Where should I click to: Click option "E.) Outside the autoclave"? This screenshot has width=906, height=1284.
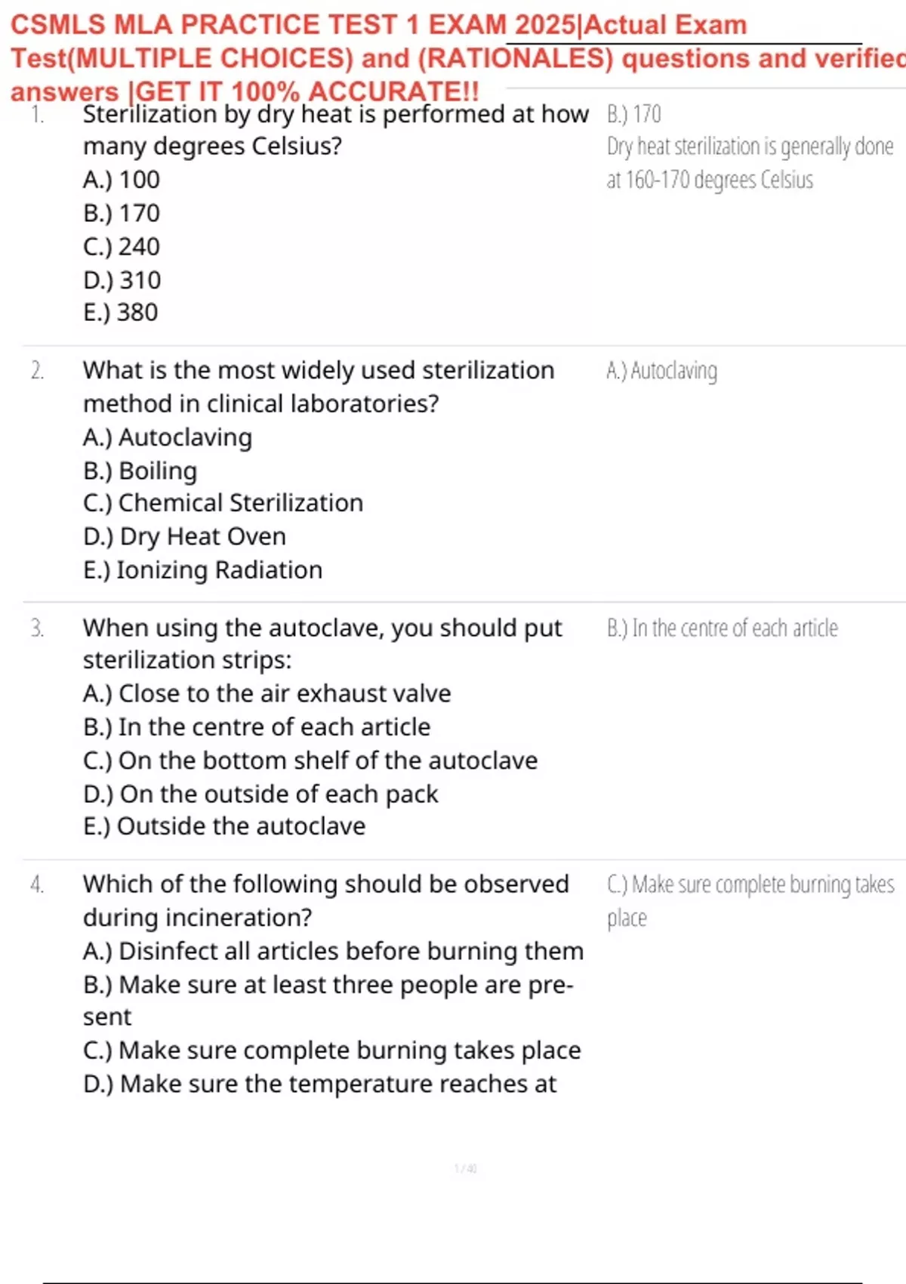(x=224, y=826)
